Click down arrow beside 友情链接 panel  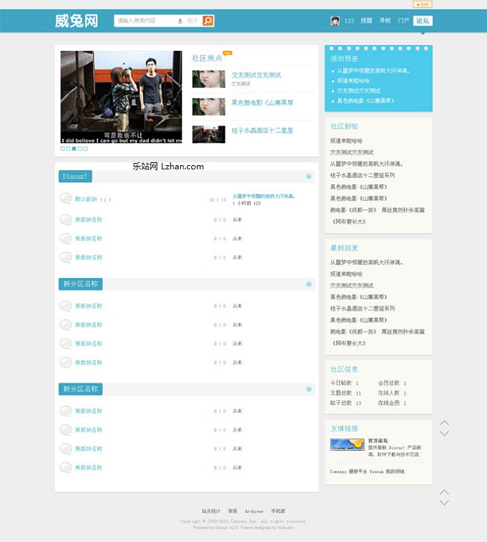(445, 433)
